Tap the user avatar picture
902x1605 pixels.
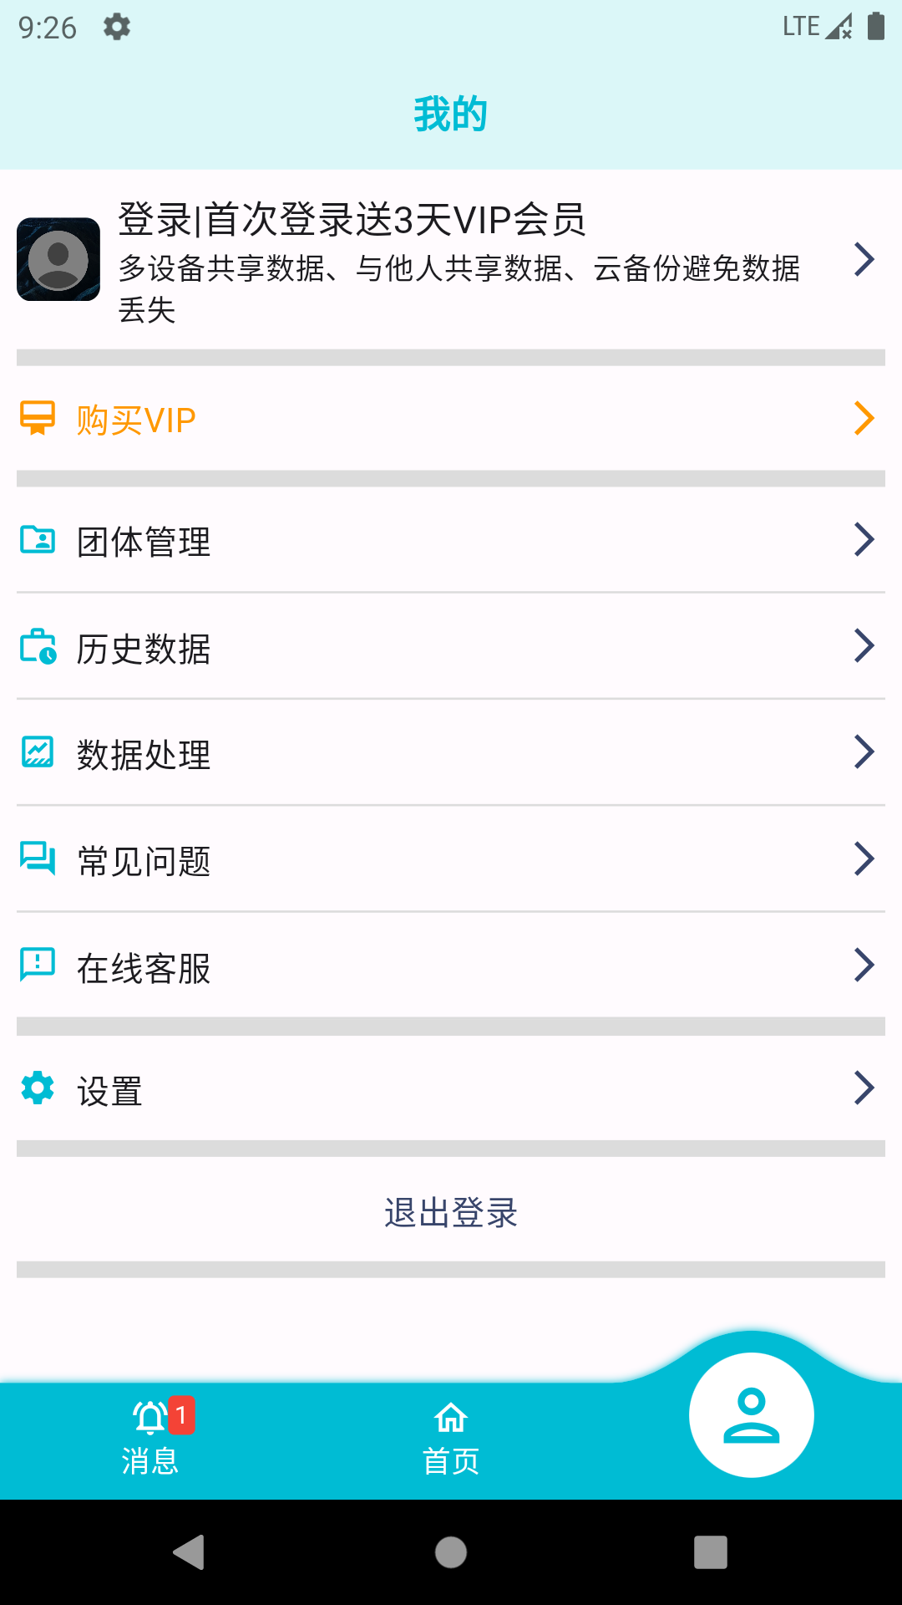[x=58, y=259]
